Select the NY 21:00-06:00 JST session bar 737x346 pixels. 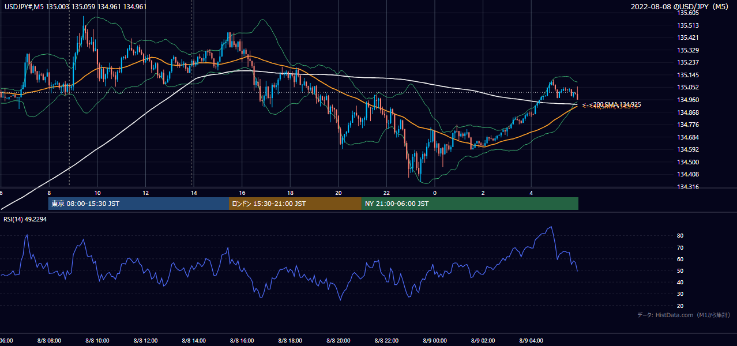coord(470,204)
